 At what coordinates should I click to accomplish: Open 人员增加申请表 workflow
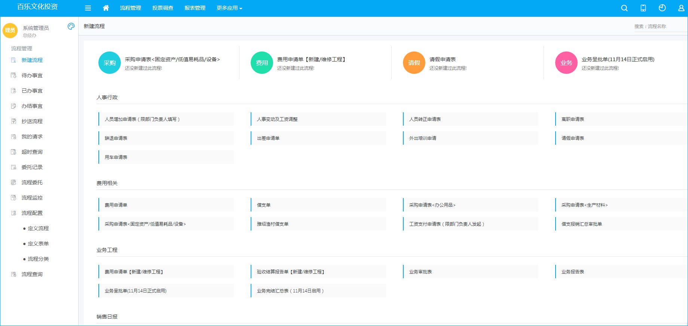tap(166, 119)
